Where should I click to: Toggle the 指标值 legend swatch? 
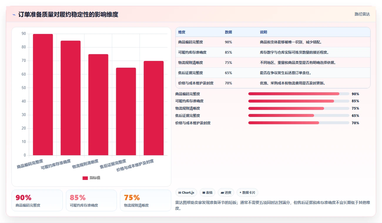(85, 178)
